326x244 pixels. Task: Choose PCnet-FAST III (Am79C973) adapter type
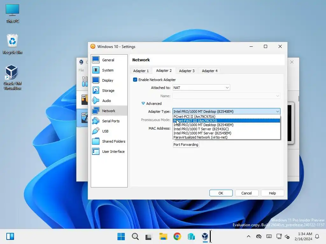[226, 121]
